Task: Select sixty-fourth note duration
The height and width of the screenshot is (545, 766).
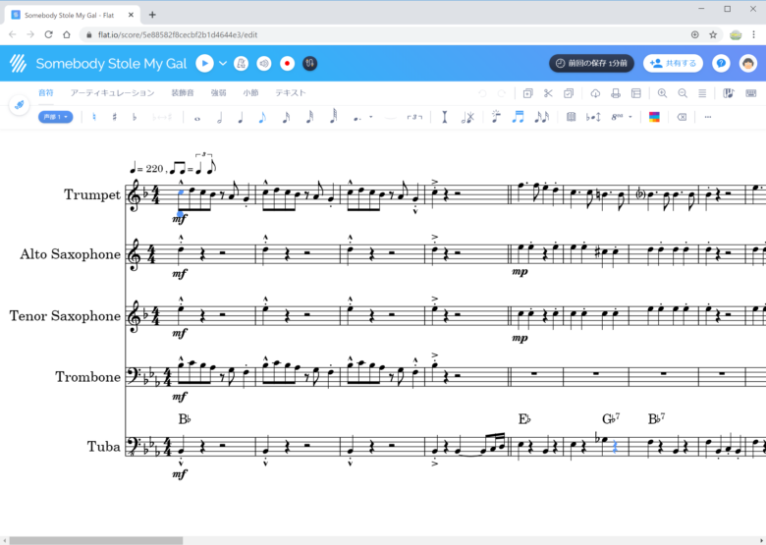Action: (x=333, y=117)
